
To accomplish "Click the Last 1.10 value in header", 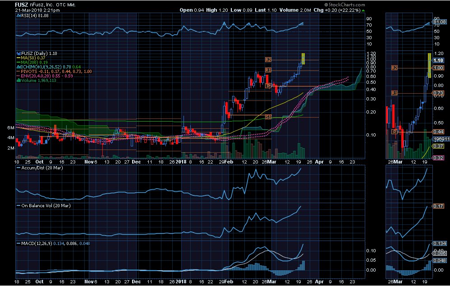I will coord(266,10).
